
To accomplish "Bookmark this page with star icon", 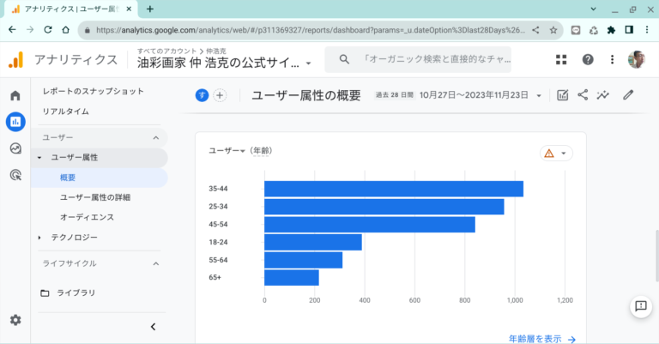I will [x=553, y=30].
